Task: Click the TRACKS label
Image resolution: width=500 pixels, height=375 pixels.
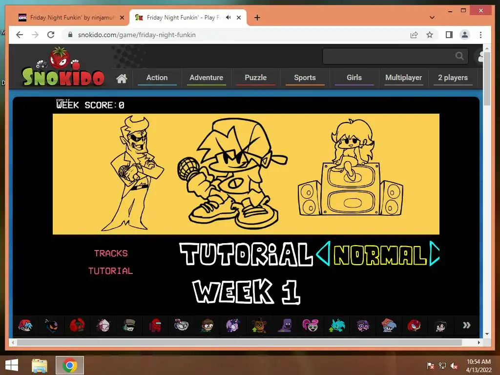Action: tap(111, 253)
